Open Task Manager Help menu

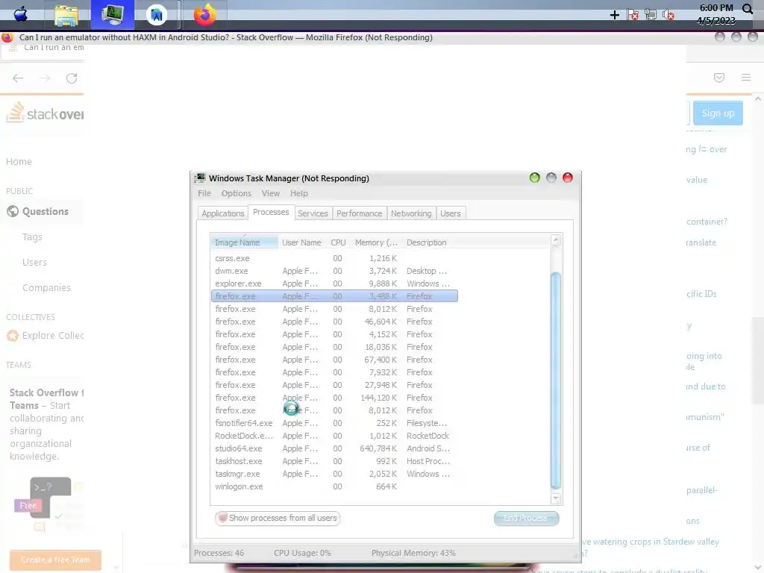coord(298,193)
